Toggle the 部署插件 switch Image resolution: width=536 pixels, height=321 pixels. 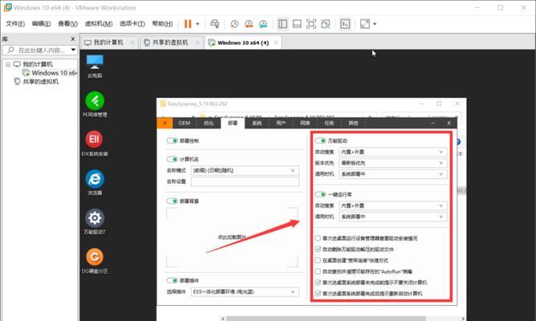(x=172, y=280)
